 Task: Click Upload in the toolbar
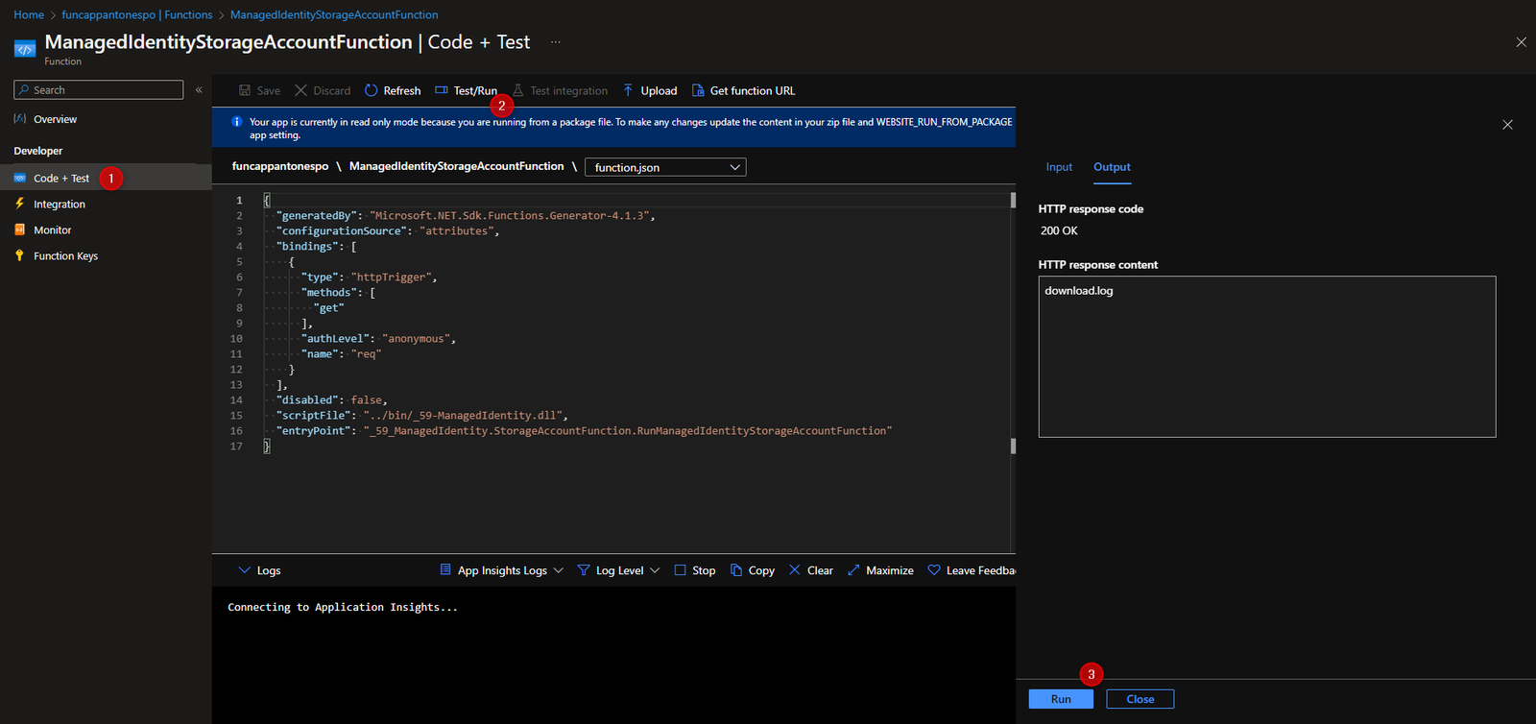[650, 90]
